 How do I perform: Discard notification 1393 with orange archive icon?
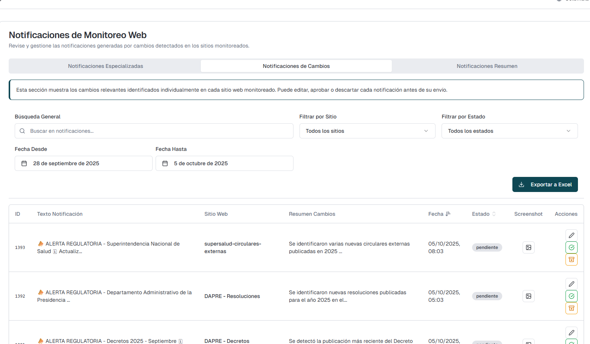(571, 260)
